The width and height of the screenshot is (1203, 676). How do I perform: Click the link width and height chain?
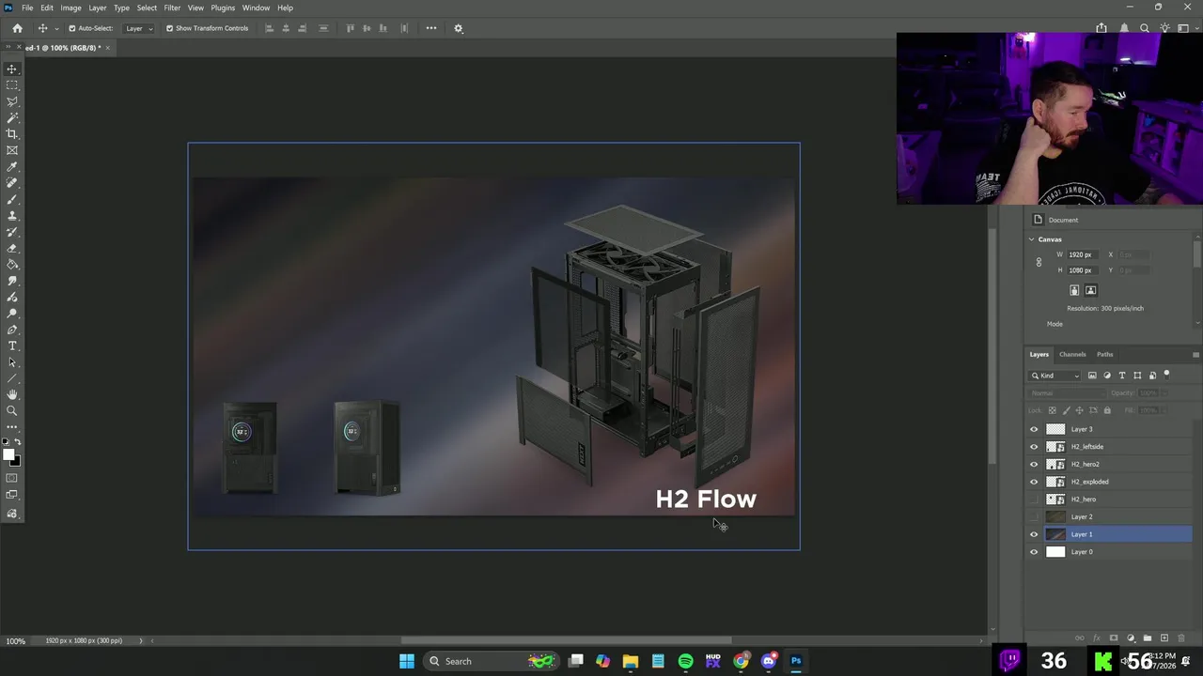click(1039, 262)
